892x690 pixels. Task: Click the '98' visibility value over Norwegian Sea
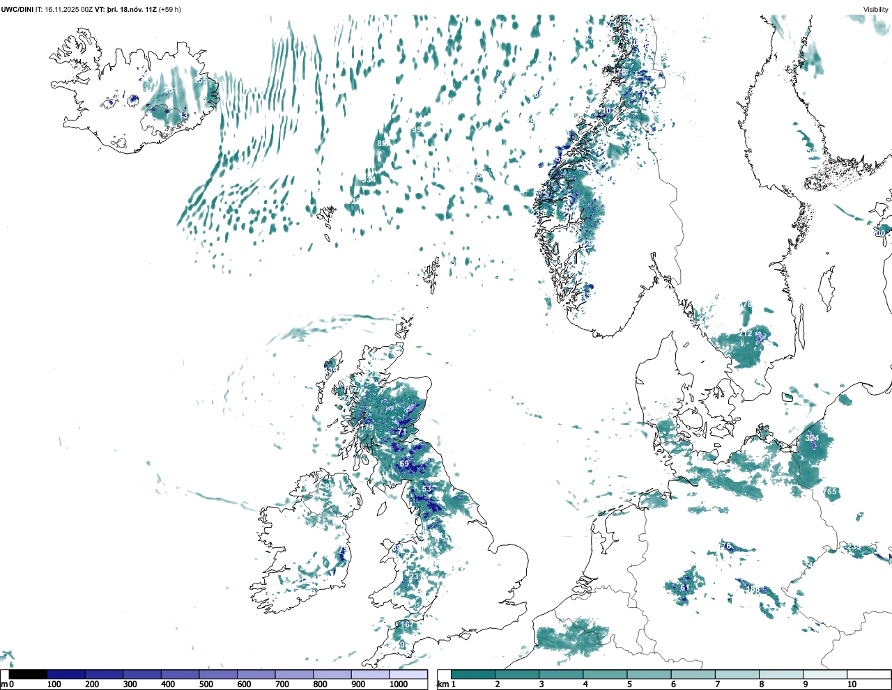417,130
